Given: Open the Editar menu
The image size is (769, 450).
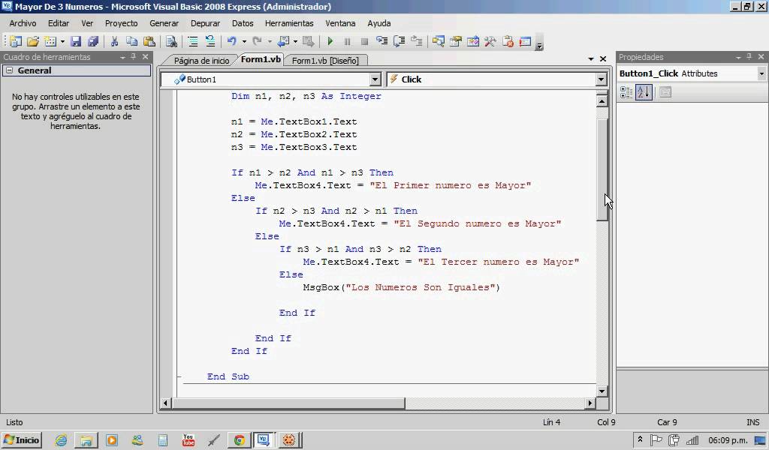Looking at the screenshot, I should 59,23.
